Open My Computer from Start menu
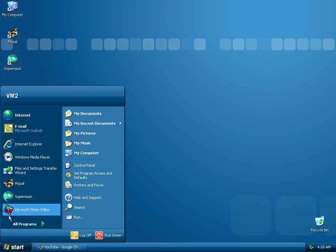 [x=94, y=153]
